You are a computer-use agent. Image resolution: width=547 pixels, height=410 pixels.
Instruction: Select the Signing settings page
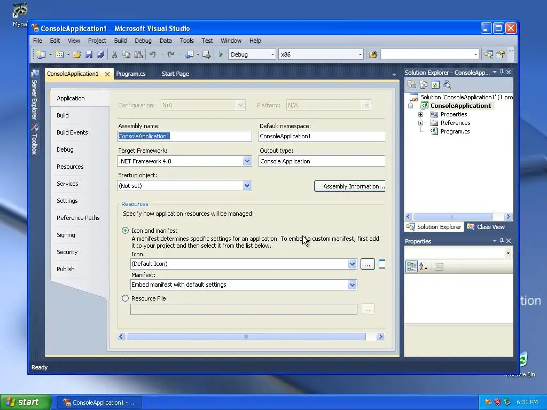tap(66, 235)
